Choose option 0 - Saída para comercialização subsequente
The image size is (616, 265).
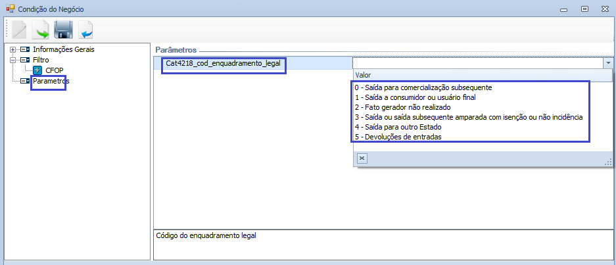coord(423,87)
